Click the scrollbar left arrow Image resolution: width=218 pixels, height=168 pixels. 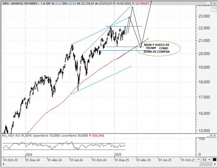(3, 164)
